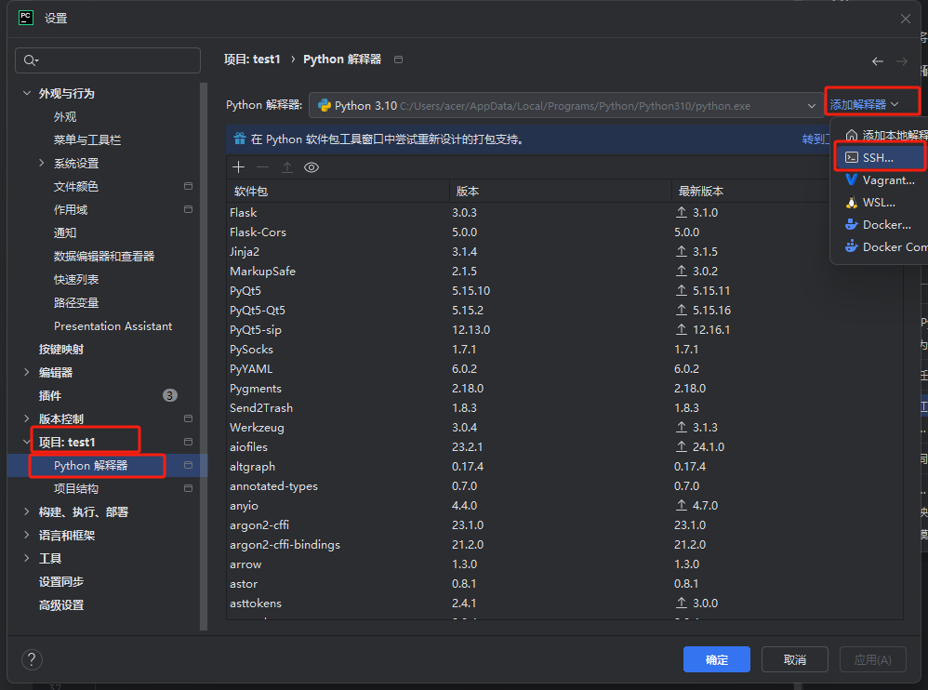Expand the 版本控制 section
Screen dimensions: 928x690
27,418
